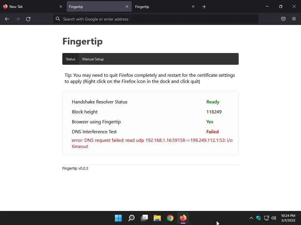Click the Browser using Fingertip label
The height and width of the screenshot is (225, 301).
pos(96,122)
